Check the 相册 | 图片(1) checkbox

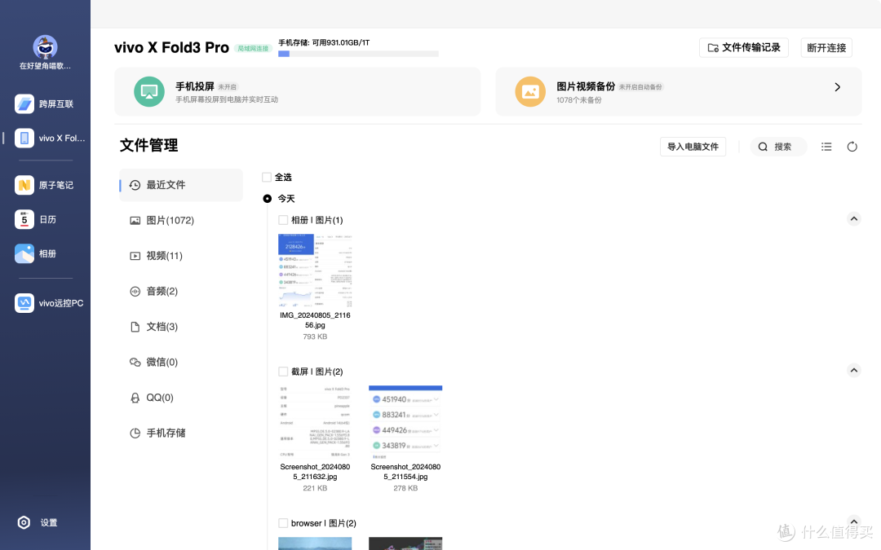(283, 220)
